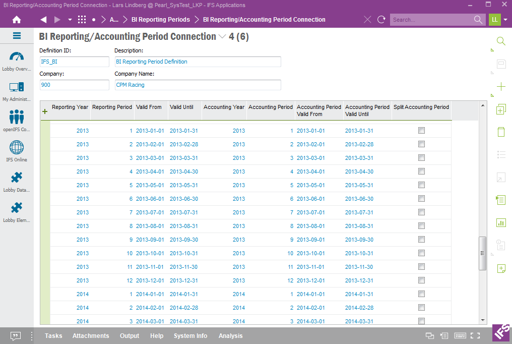Open the green Search magnifier in the right toolbar

tap(501, 41)
